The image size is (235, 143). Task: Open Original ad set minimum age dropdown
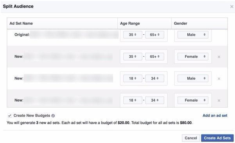tap(133, 35)
